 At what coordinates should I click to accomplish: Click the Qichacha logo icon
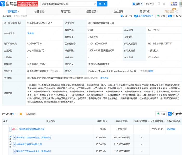(x=3, y=4)
